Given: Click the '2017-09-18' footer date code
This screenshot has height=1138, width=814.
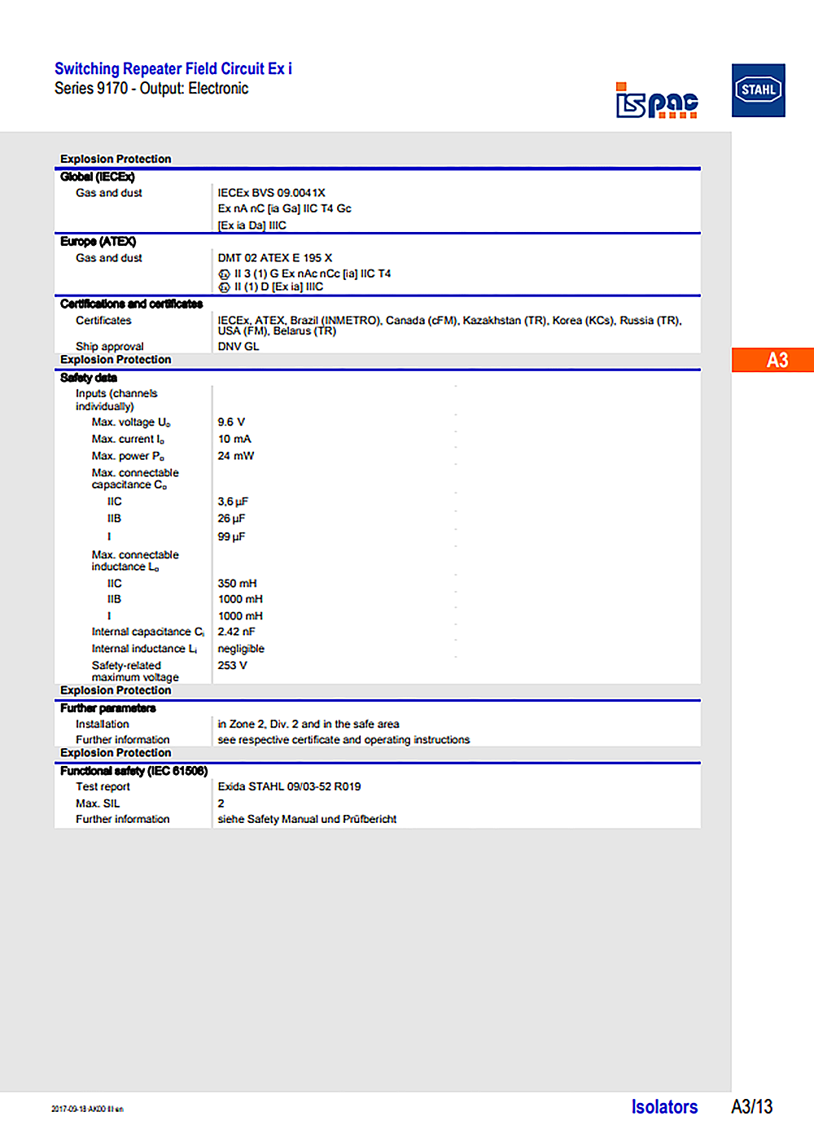Looking at the screenshot, I should pos(87,1109).
